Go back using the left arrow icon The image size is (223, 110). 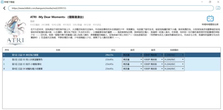(x=4, y=8)
